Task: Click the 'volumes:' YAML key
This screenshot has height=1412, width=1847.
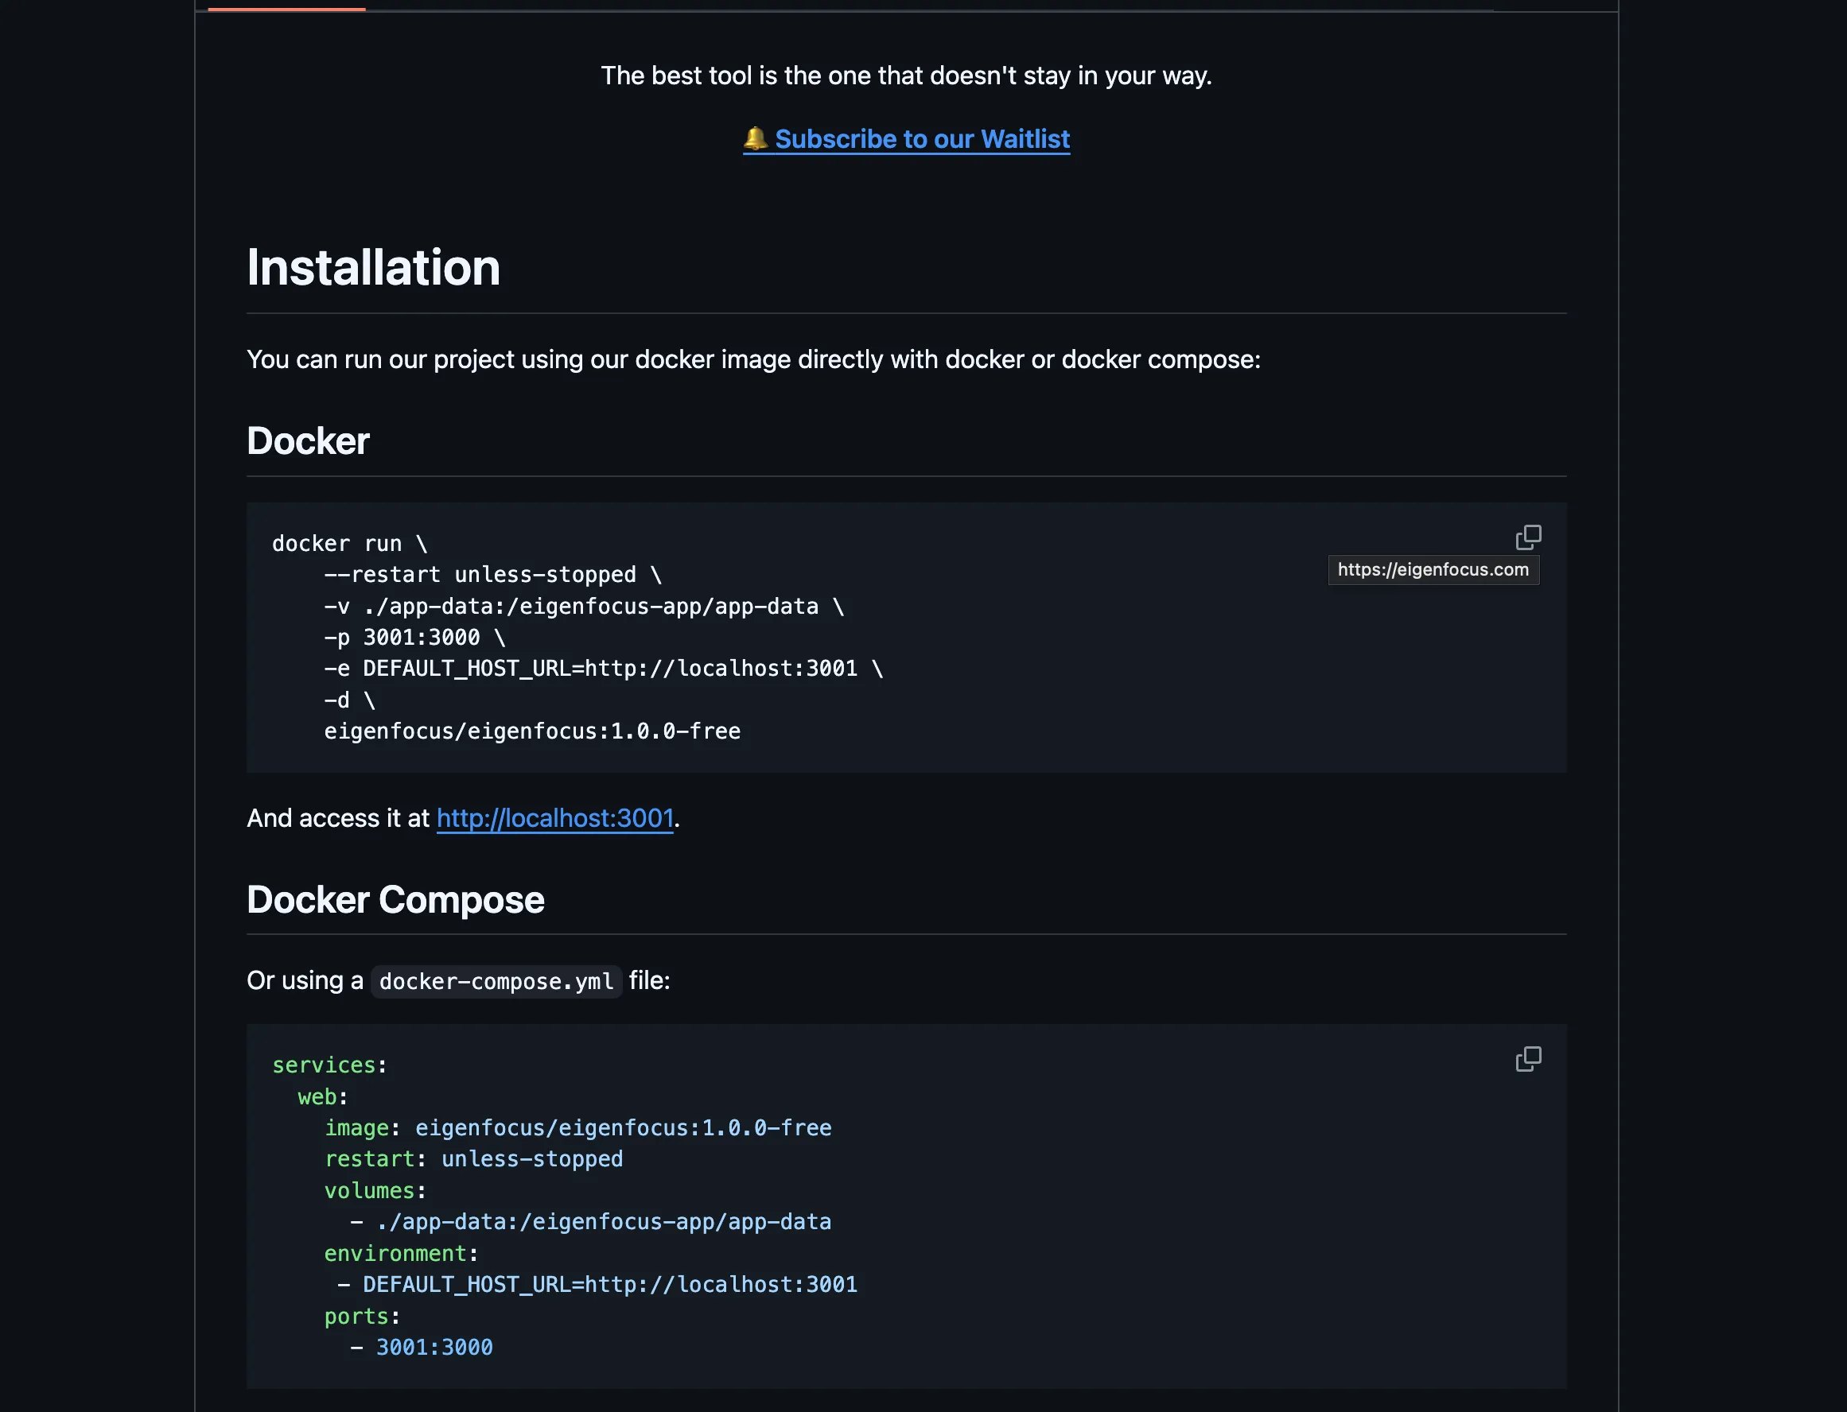Action: (375, 1191)
